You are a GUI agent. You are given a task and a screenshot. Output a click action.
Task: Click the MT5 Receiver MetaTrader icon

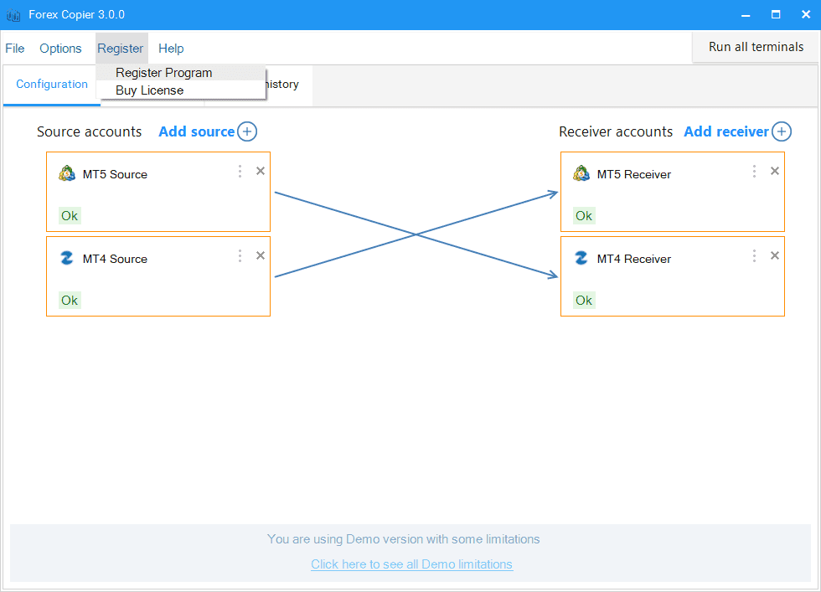pos(581,173)
